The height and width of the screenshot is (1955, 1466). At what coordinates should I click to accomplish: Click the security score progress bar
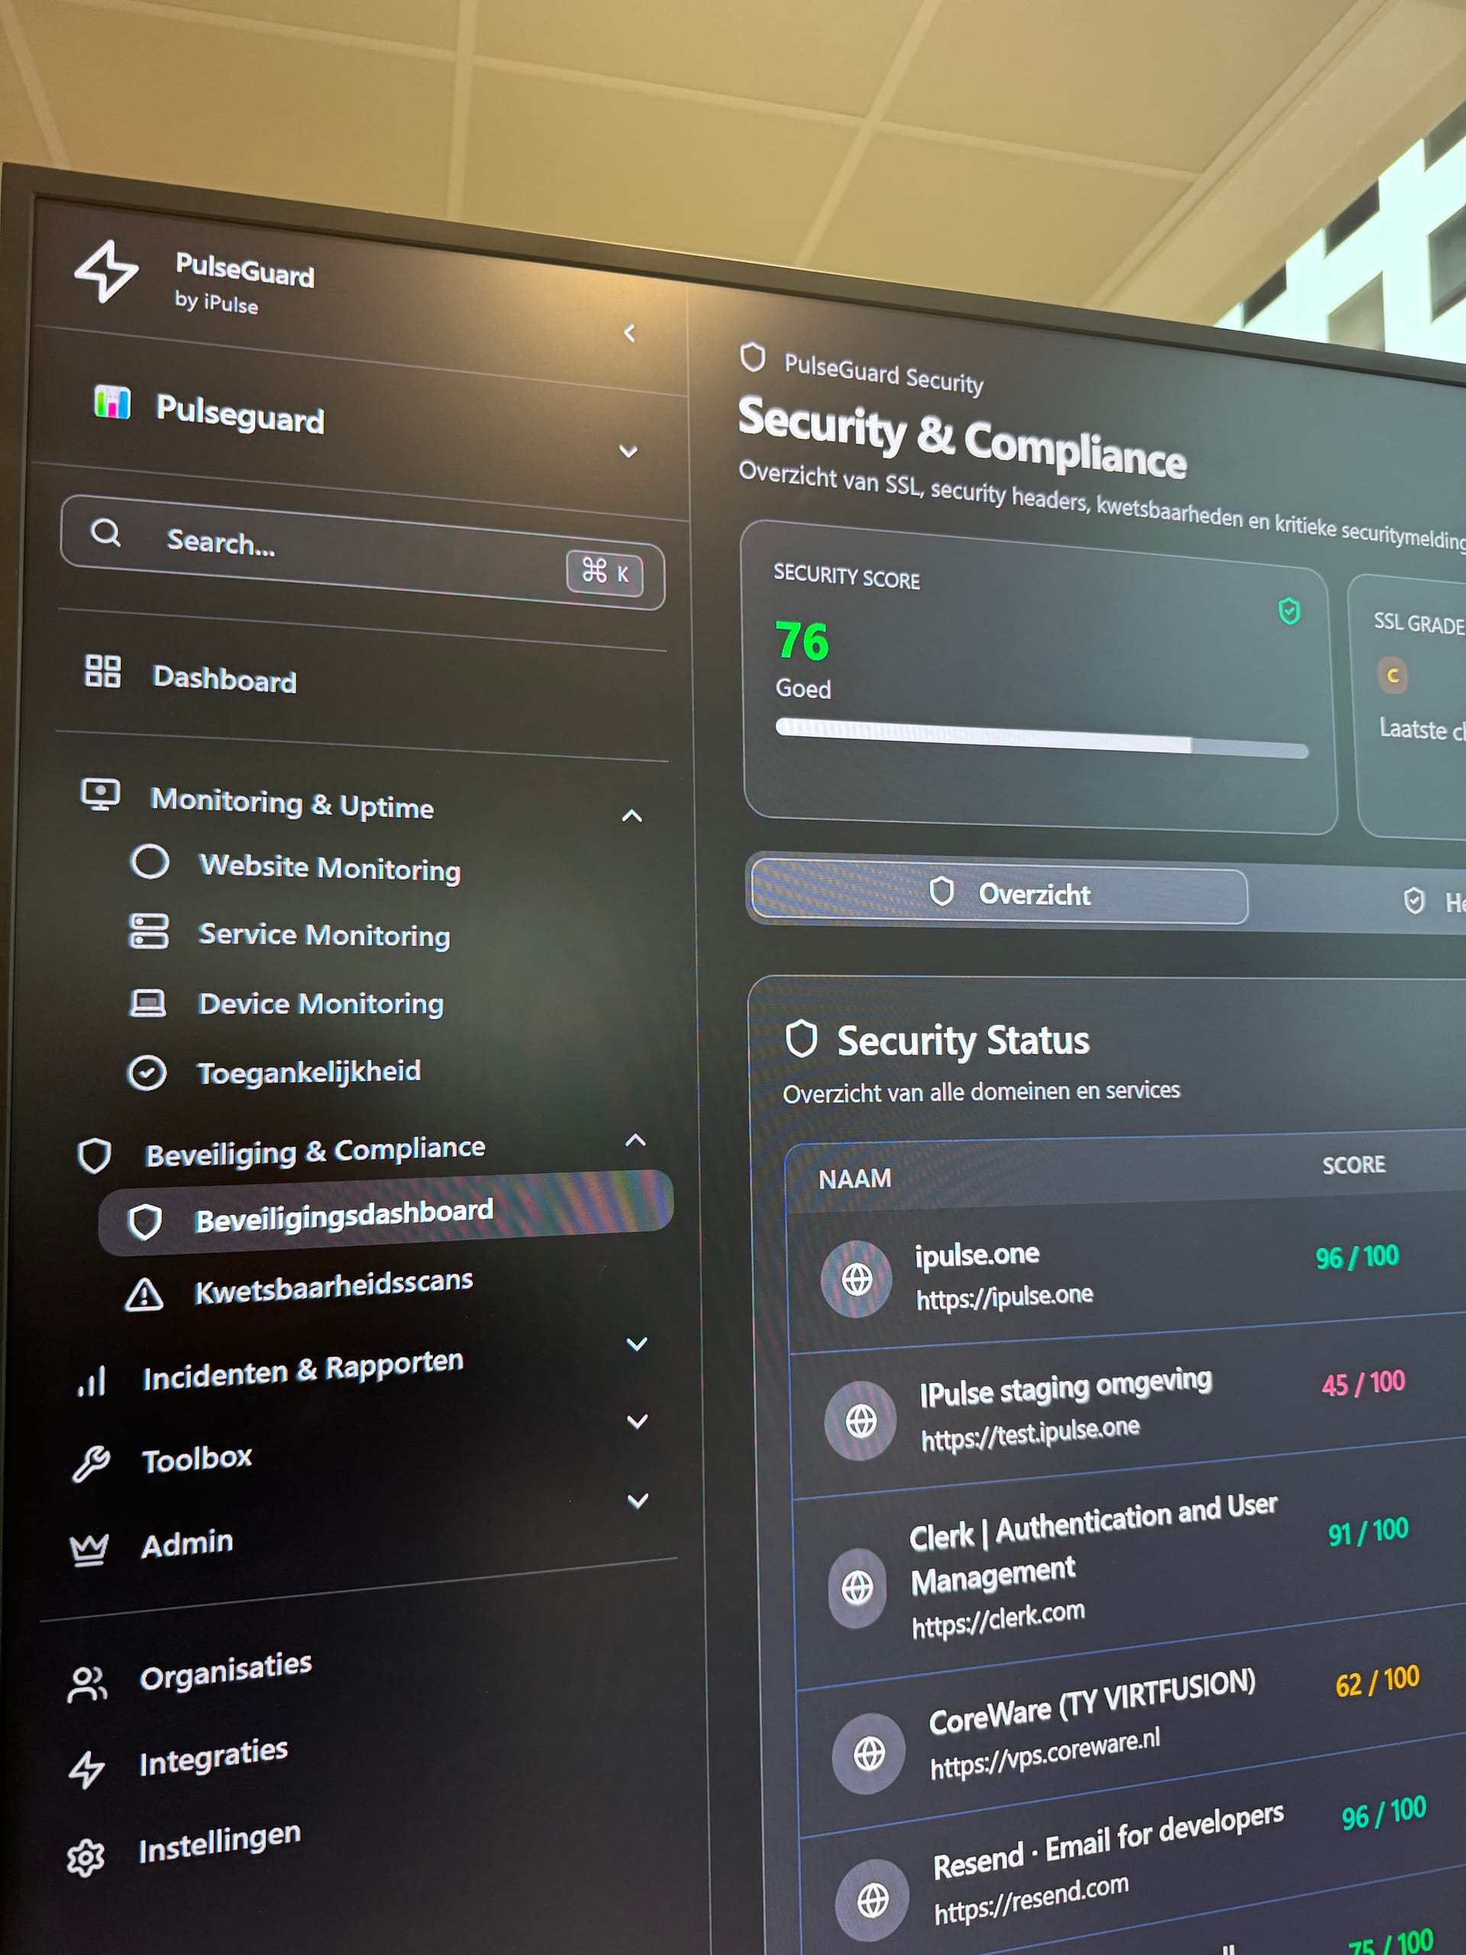[1041, 739]
